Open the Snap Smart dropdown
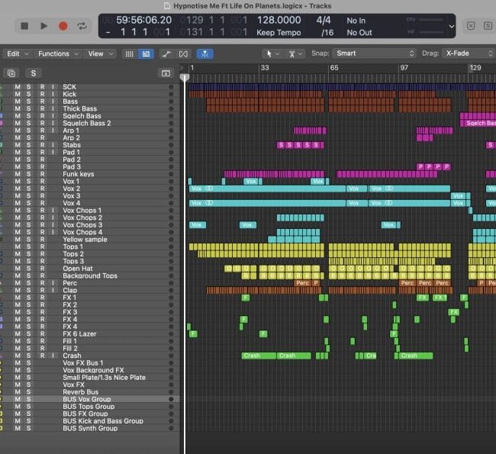Screen dimensions: 496x454 coord(374,54)
